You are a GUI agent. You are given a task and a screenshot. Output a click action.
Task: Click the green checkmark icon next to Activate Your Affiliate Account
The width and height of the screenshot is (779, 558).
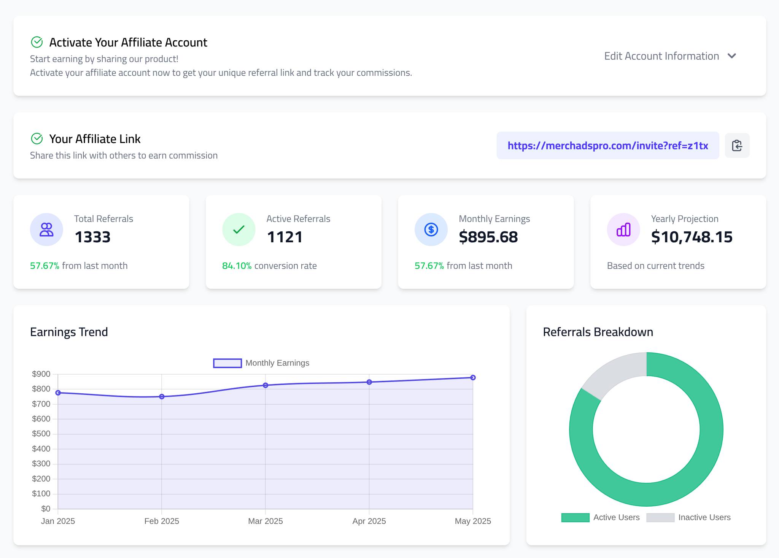click(37, 42)
